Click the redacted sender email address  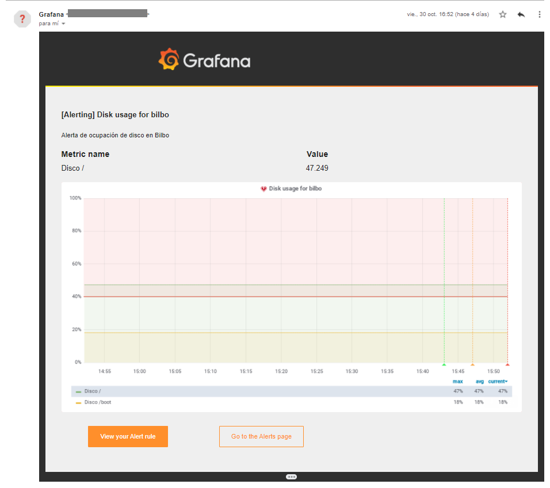pos(108,14)
